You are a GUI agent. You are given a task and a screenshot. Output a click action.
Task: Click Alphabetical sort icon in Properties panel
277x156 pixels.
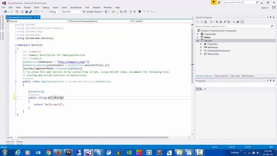pyautogui.click(x=201, y=89)
